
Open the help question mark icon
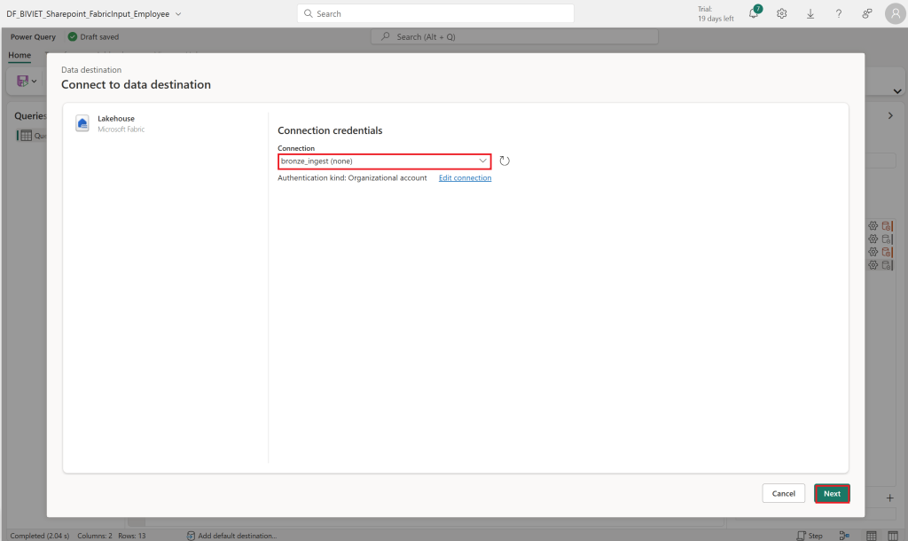839,13
